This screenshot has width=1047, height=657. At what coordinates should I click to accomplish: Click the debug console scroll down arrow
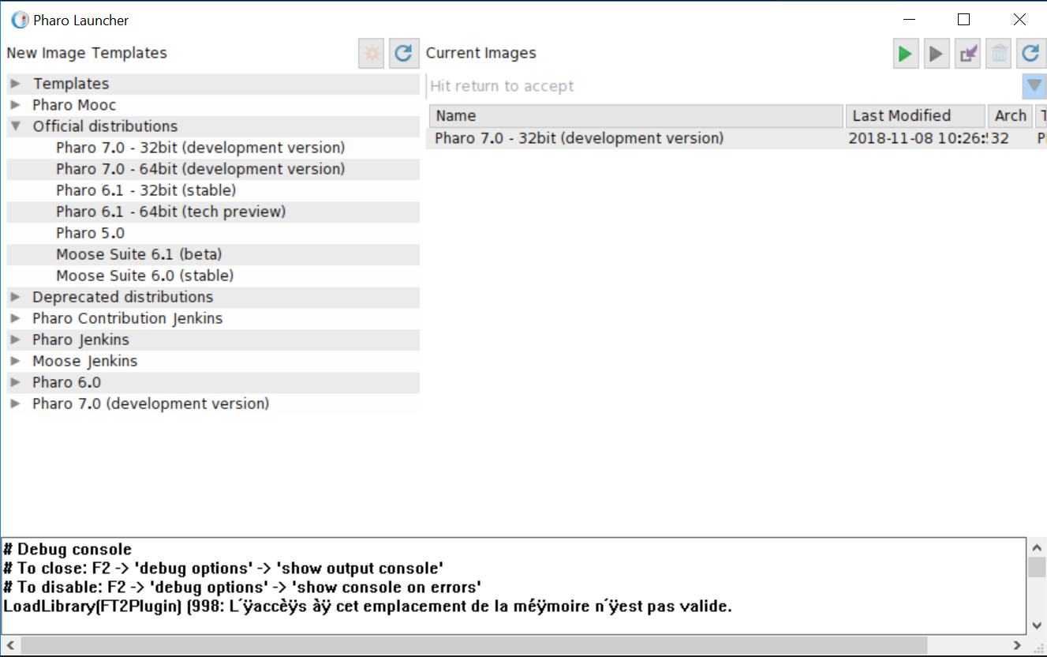tap(1038, 625)
